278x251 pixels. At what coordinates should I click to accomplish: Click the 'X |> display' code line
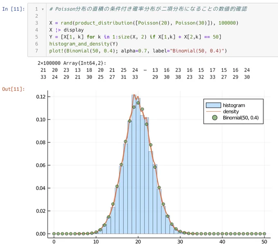coord(67,30)
